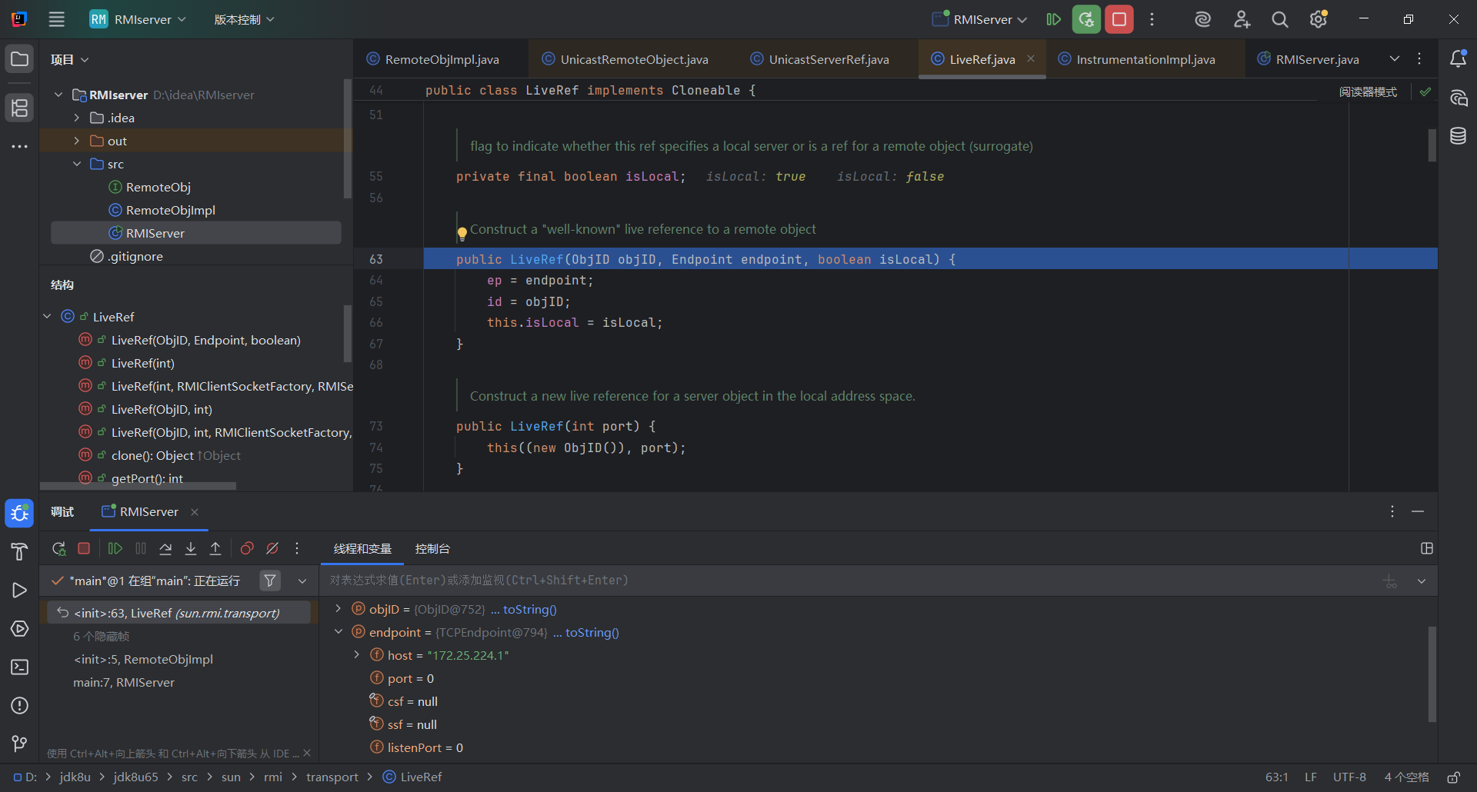Switch to the RMIServer.java editor tab
This screenshot has width=1477, height=792.
(x=1316, y=59)
